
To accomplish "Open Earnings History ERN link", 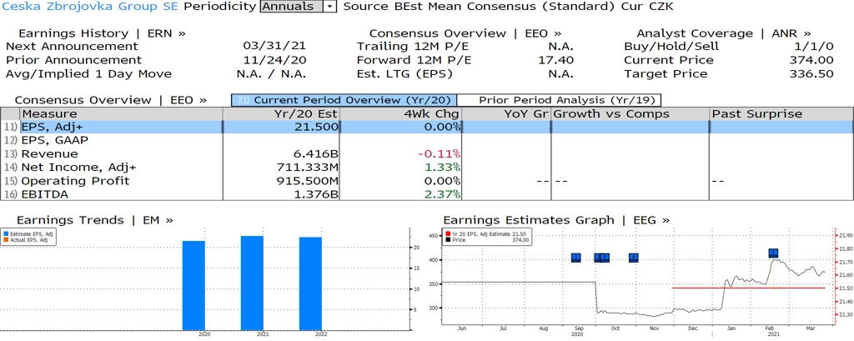I will 102,33.
